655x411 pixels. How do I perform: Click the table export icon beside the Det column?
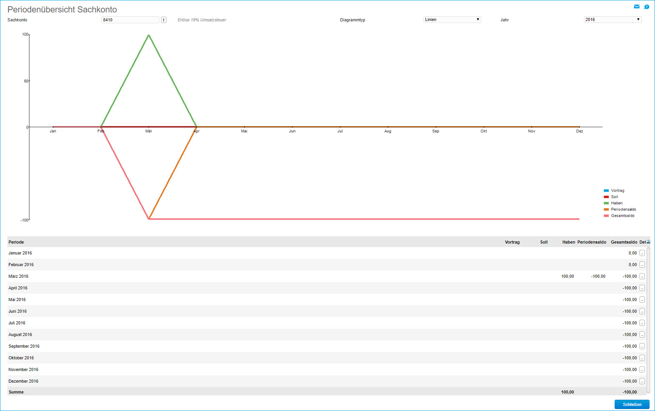point(648,242)
